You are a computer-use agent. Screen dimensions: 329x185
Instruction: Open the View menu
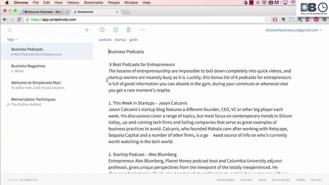[59, 3]
